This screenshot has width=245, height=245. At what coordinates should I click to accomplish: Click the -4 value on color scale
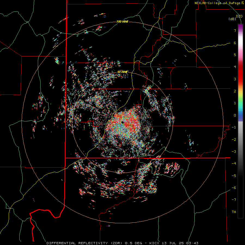click(x=234, y=164)
